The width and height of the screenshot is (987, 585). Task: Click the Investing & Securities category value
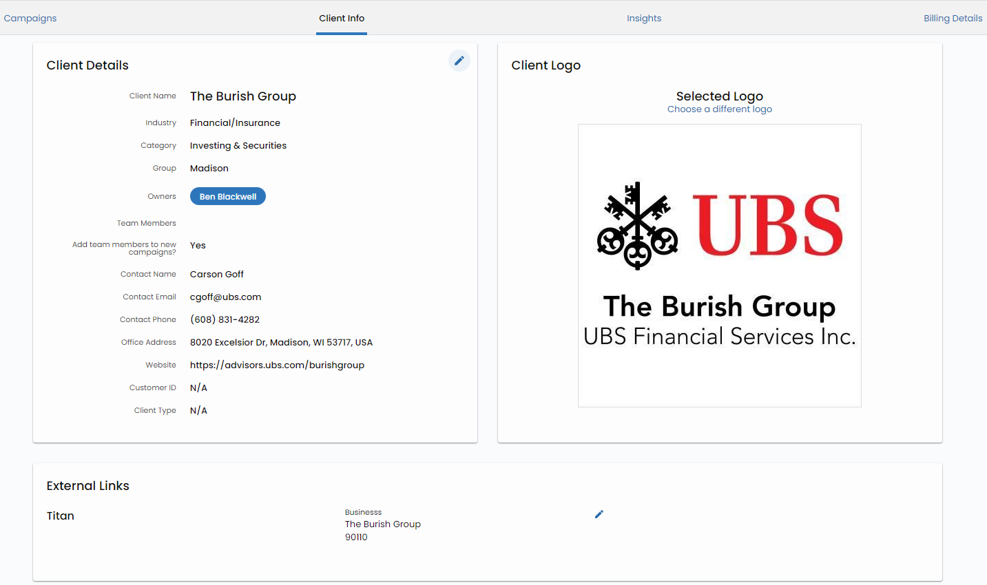(238, 145)
